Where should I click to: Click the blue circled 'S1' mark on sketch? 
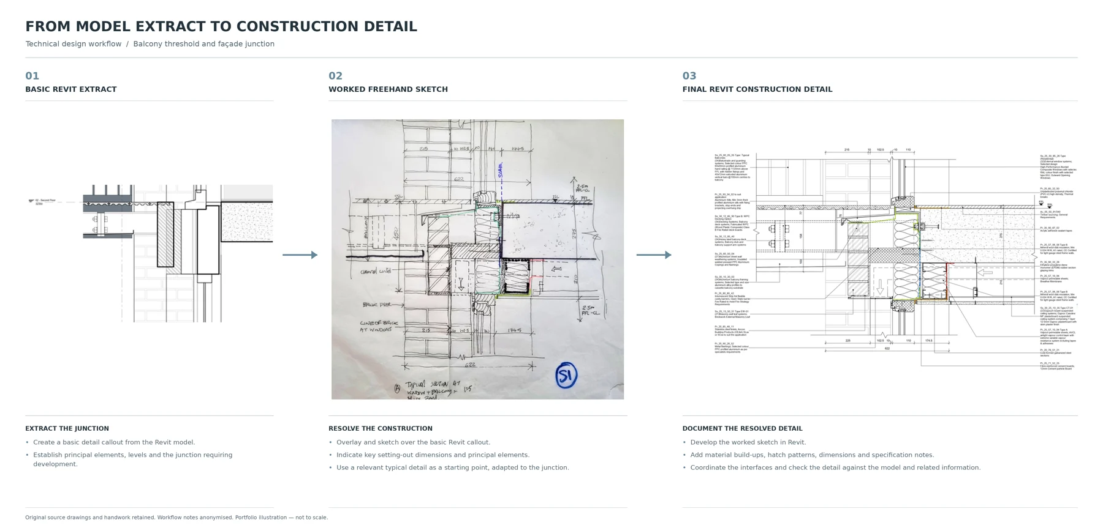click(x=566, y=375)
